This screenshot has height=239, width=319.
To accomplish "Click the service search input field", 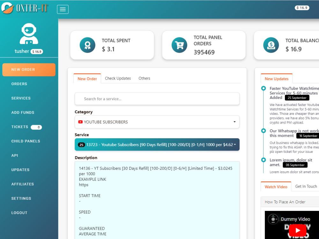I will (x=157, y=99).
